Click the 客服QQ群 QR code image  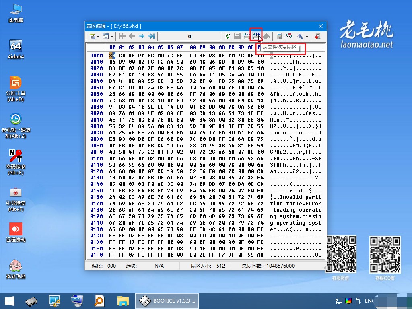[x=385, y=254]
